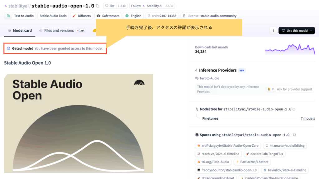This screenshot has height=179, width=319.
Task: Click the model tree info icon
Action: tap(294, 109)
